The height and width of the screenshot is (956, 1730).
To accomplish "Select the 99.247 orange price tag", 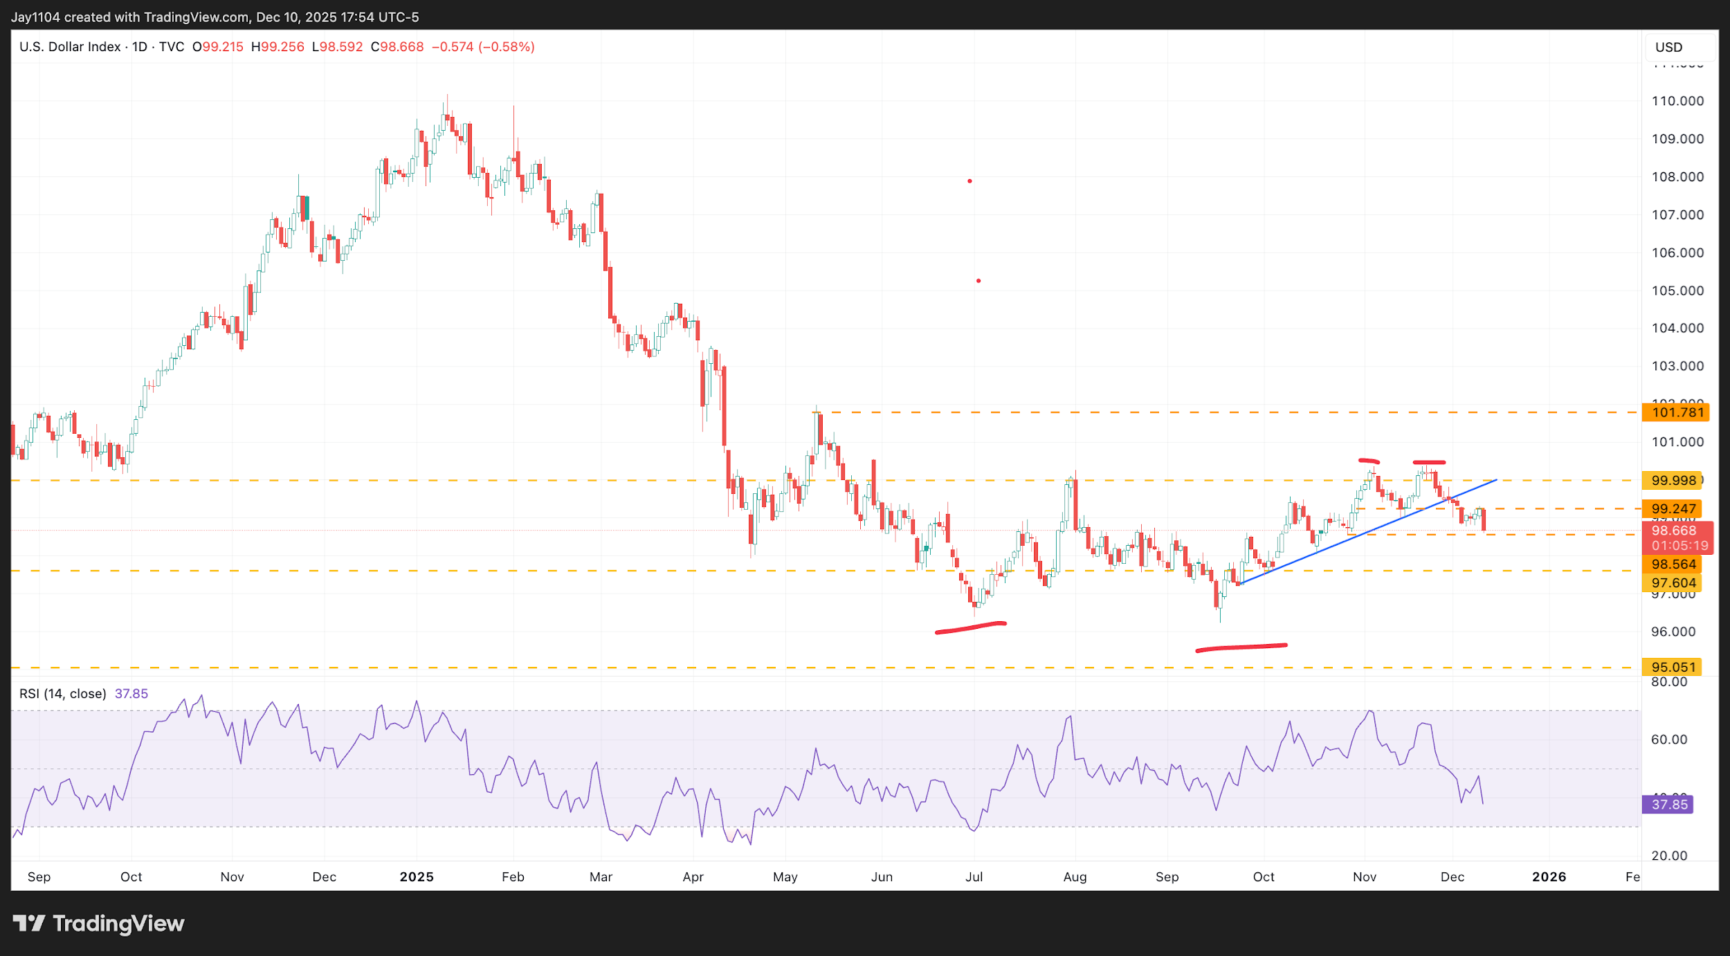I will [x=1673, y=509].
